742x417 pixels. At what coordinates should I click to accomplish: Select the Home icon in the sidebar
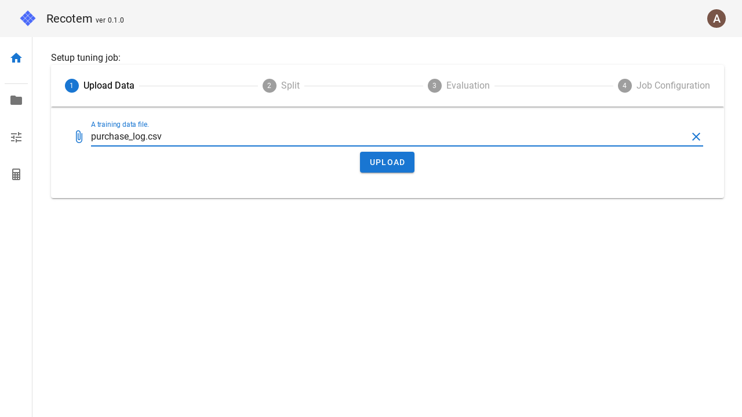[16, 58]
